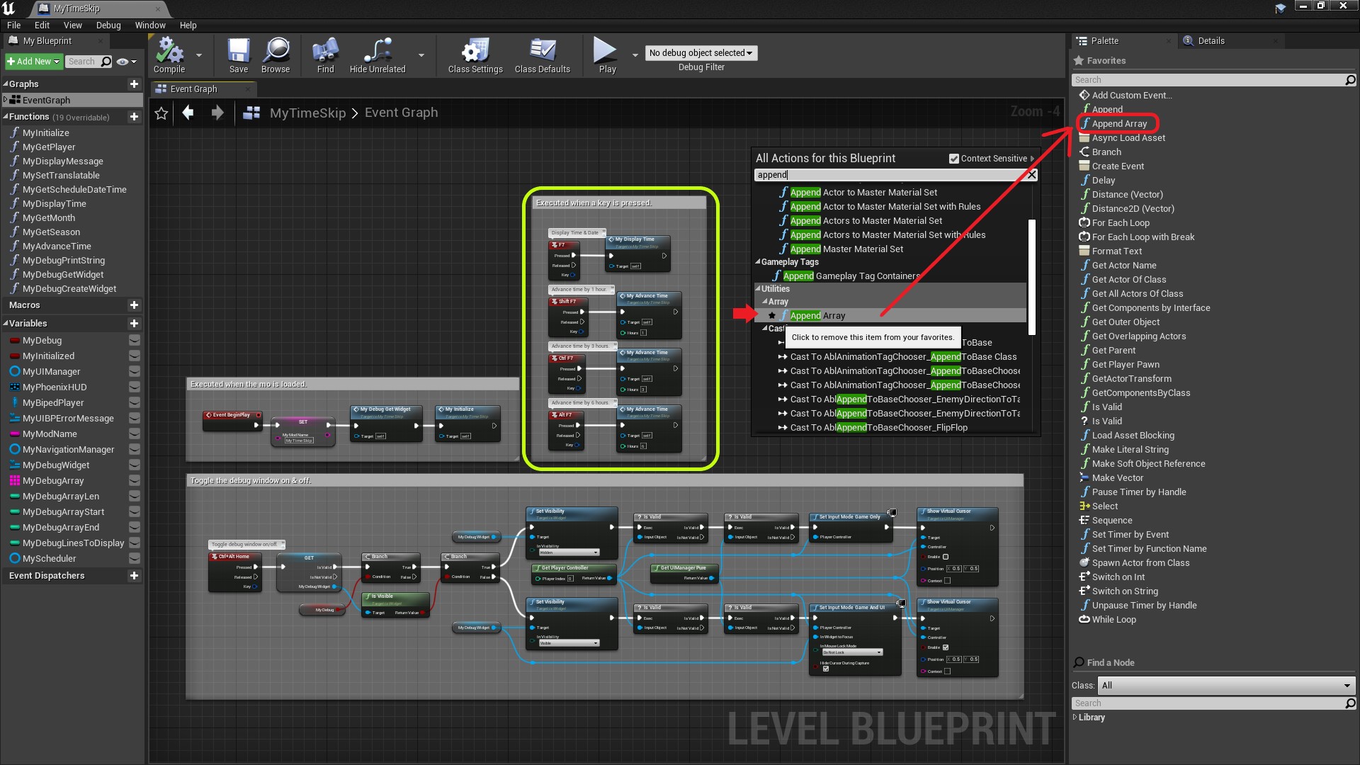Select While Loop in Favorites
Image resolution: width=1360 pixels, height=765 pixels.
click(x=1113, y=619)
